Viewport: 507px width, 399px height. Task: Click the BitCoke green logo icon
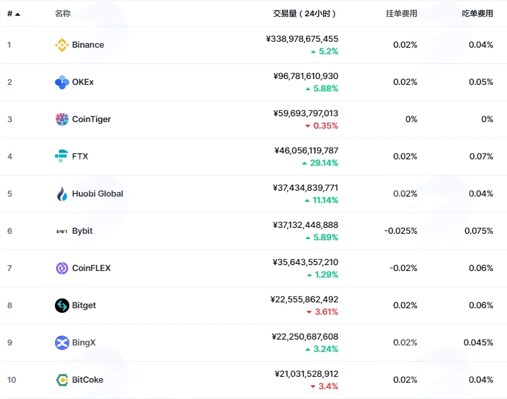[61, 380]
